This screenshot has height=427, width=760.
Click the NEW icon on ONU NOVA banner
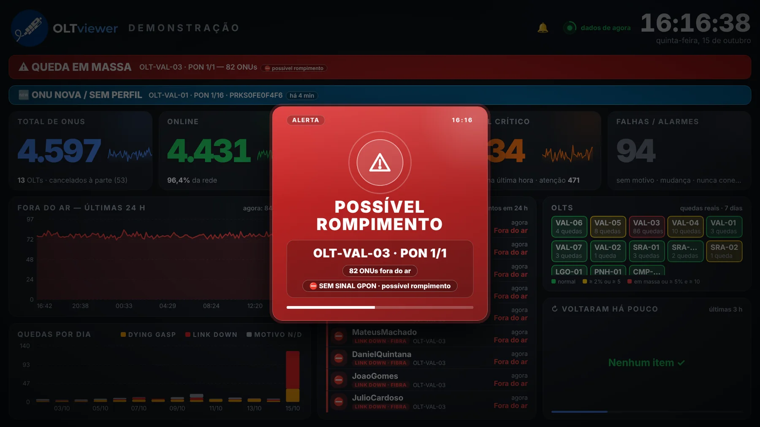click(24, 95)
